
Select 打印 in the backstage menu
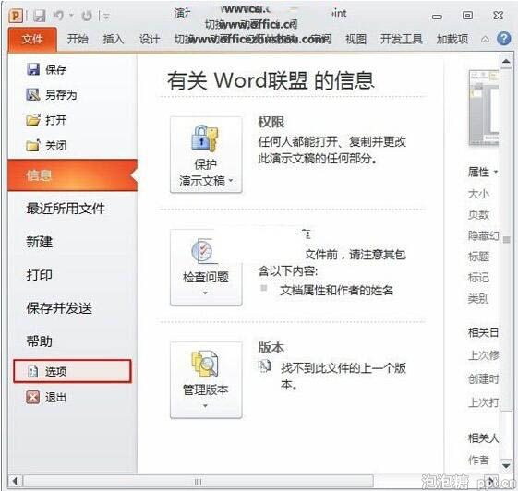point(40,275)
